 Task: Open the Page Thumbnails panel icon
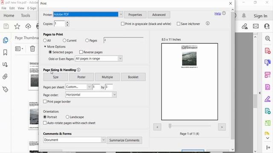[6, 40]
